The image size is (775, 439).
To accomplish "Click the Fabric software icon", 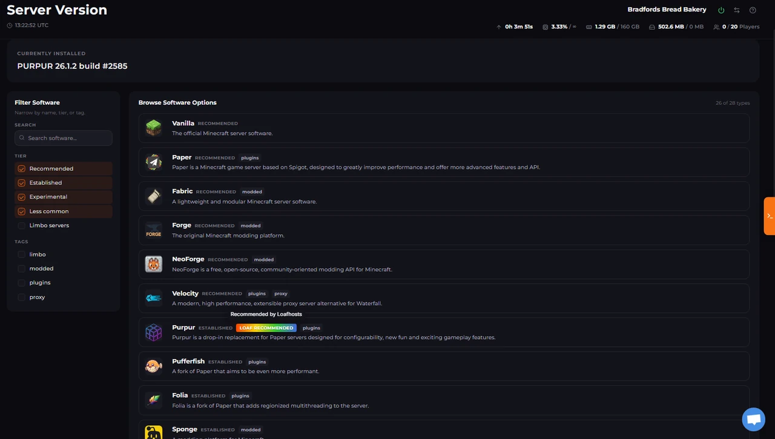I will (x=154, y=196).
